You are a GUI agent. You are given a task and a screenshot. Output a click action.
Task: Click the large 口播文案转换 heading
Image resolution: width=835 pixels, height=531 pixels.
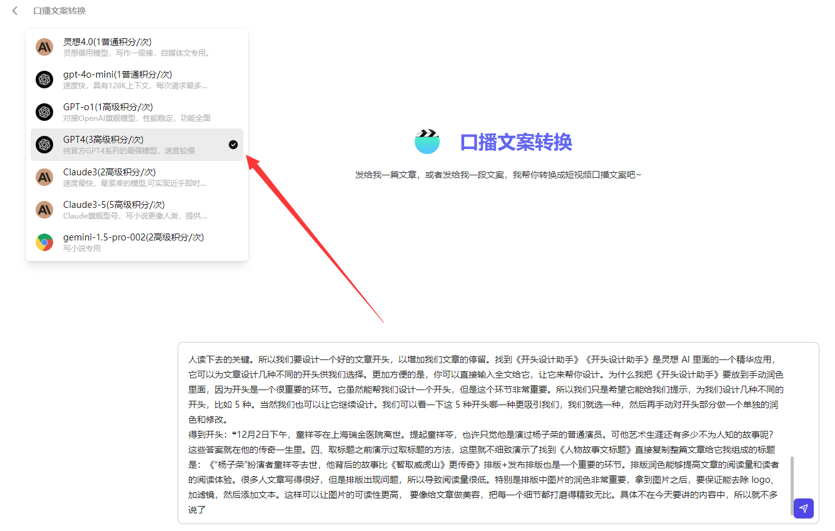pyautogui.click(x=516, y=142)
